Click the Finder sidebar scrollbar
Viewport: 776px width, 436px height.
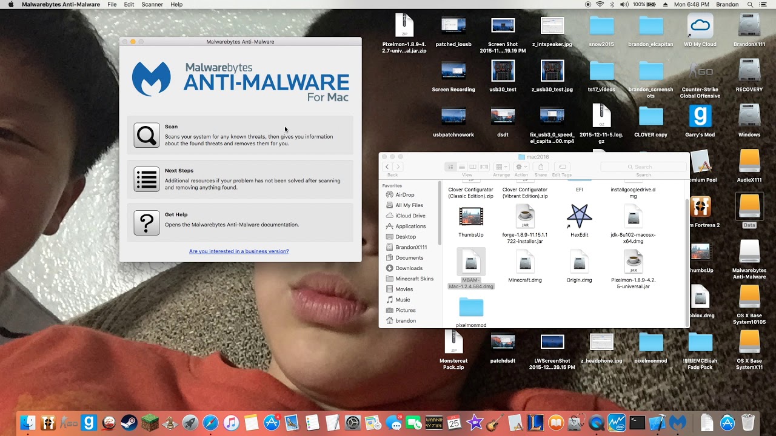(x=440, y=212)
